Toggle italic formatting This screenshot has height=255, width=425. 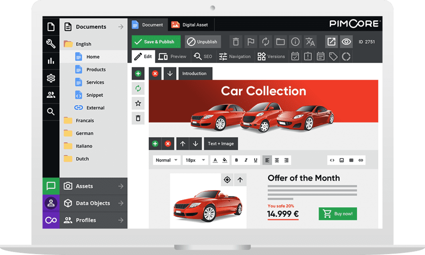[x=246, y=160]
